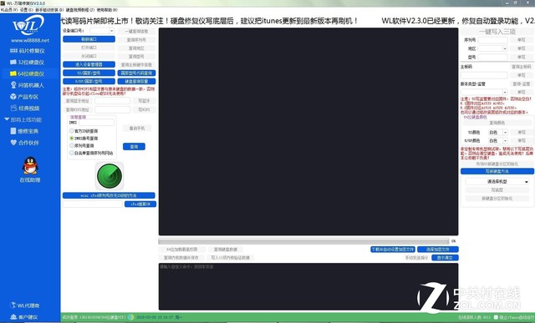
Task: Open the 客户建议 sidebar item
Action: (24, 317)
